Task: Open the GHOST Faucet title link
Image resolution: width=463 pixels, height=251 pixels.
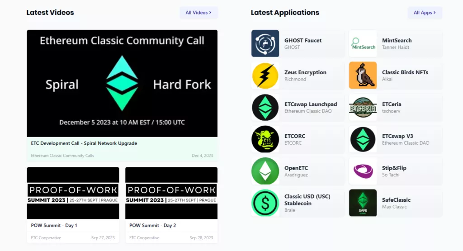Action: 303,40
